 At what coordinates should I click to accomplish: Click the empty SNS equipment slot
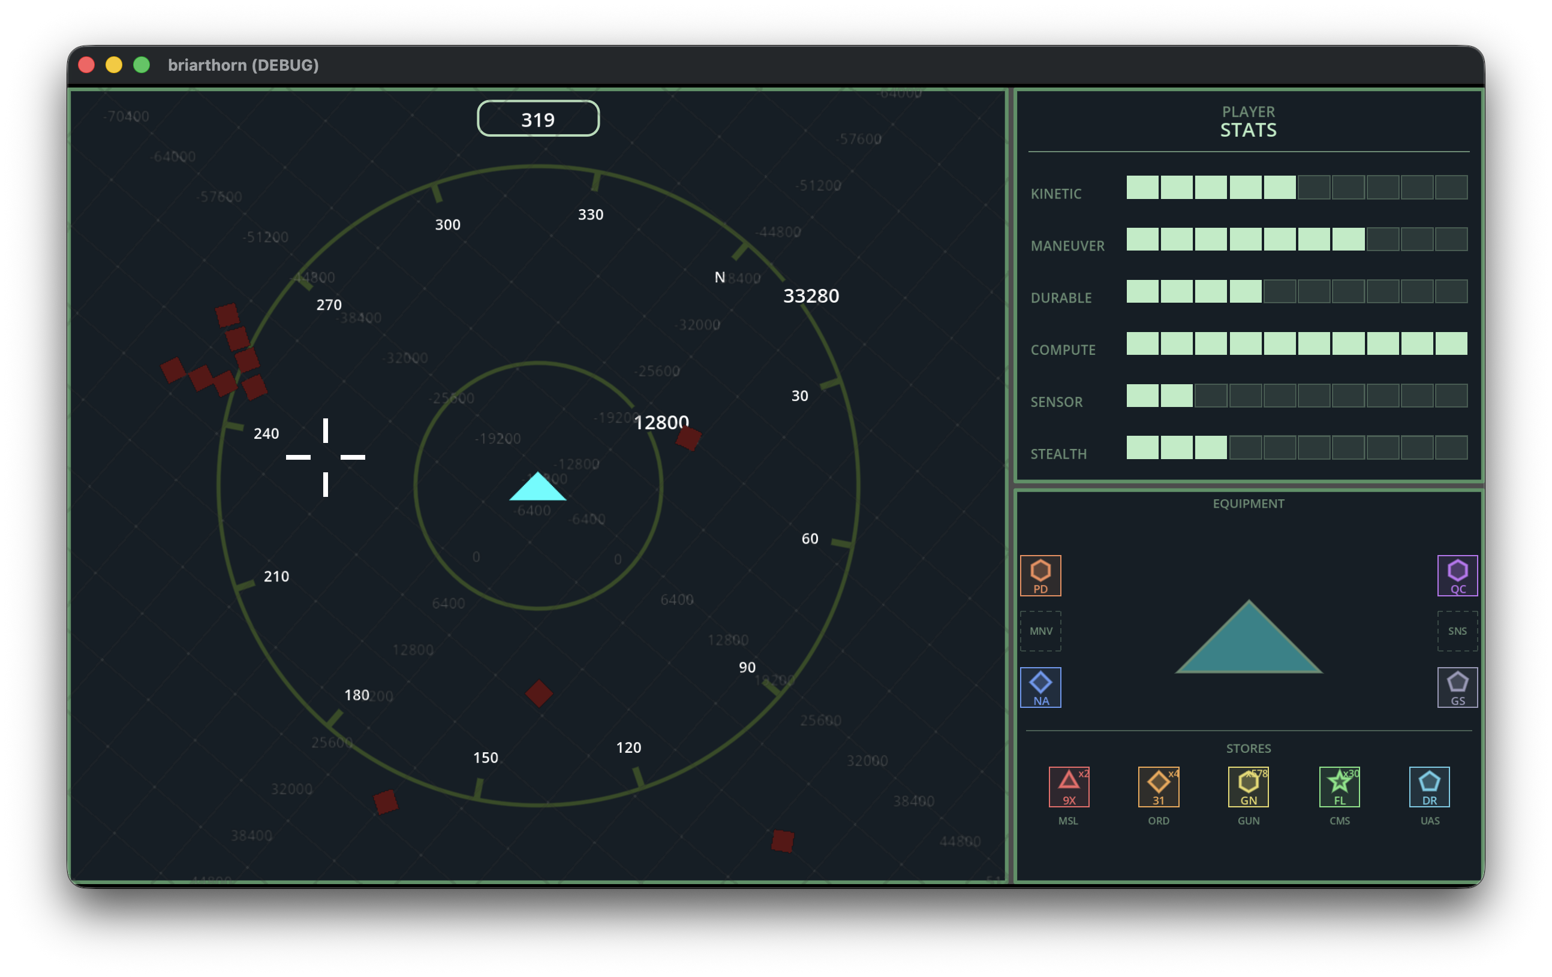tap(1457, 631)
